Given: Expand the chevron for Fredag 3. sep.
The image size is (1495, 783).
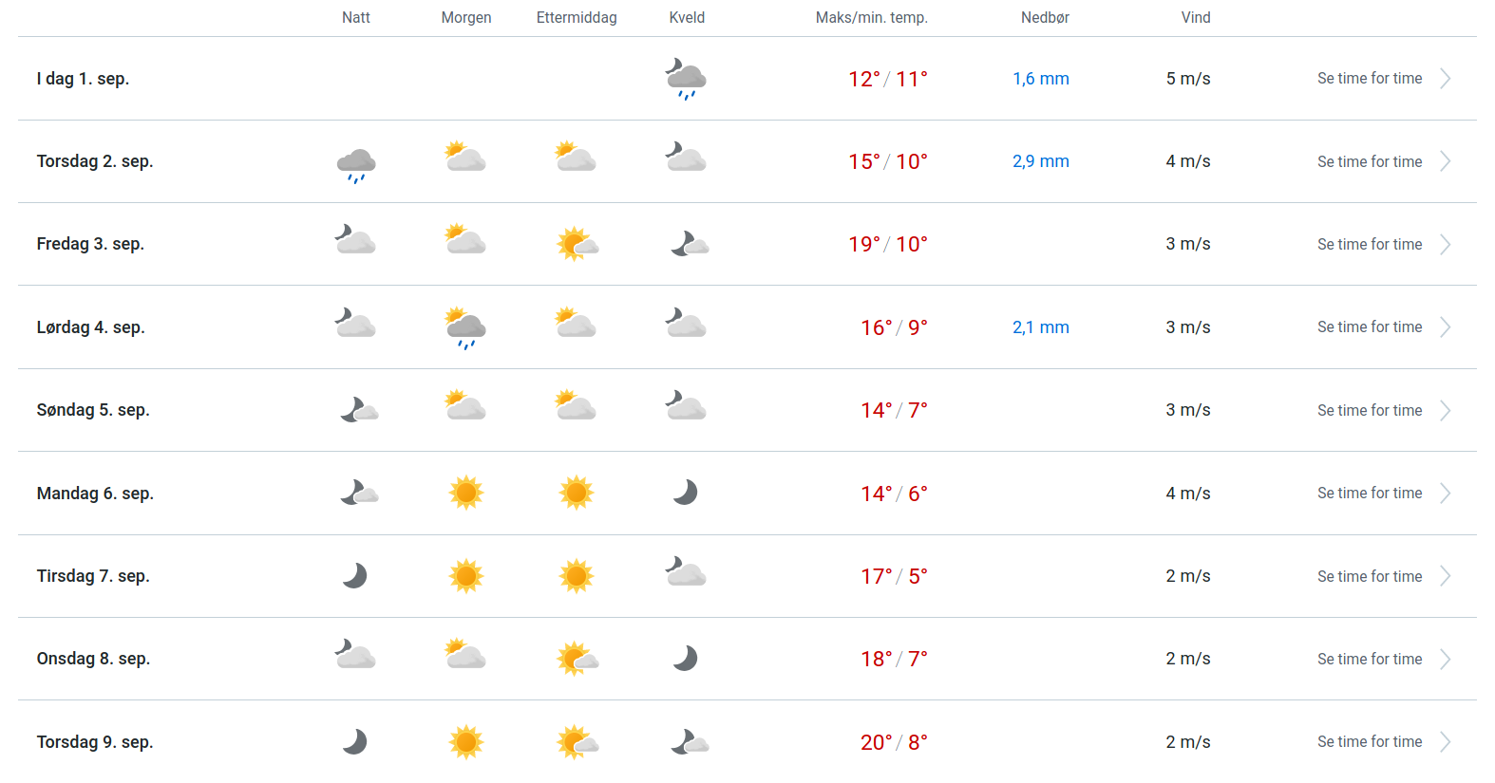Looking at the screenshot, I should (x=1445, y=245).
